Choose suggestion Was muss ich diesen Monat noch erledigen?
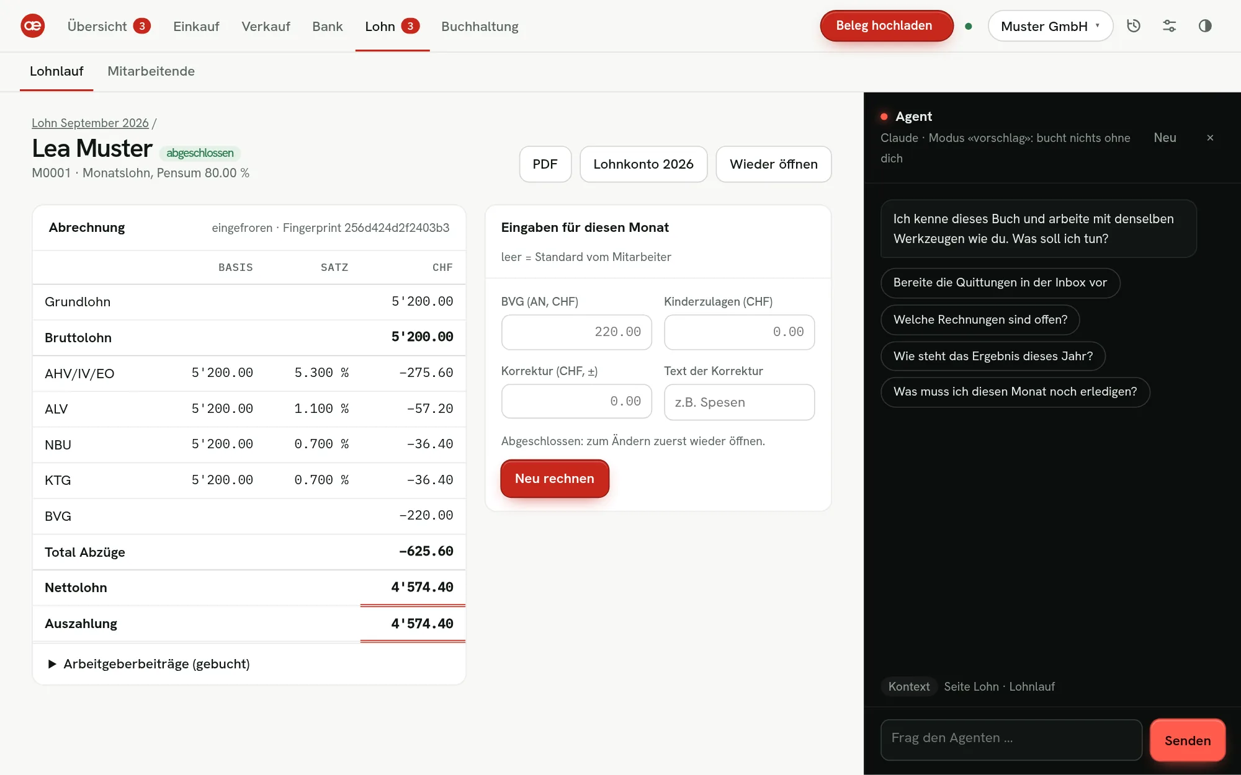This screenshot has width=1241, height=775. click(x=1015, y=392)
